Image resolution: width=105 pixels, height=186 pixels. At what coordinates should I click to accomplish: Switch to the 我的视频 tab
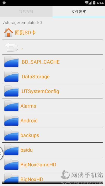pyautogui.click(x=26, y=12)
